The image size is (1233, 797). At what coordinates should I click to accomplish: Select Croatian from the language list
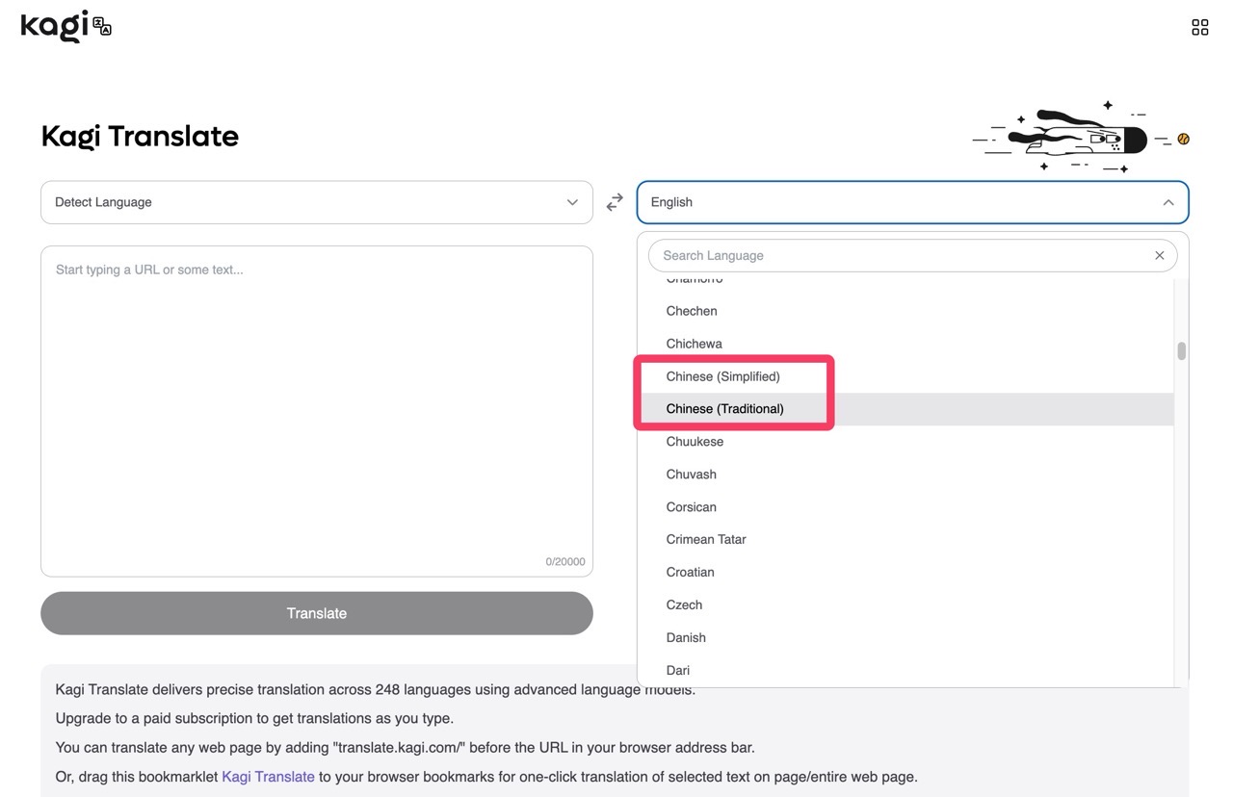[905, 573]
